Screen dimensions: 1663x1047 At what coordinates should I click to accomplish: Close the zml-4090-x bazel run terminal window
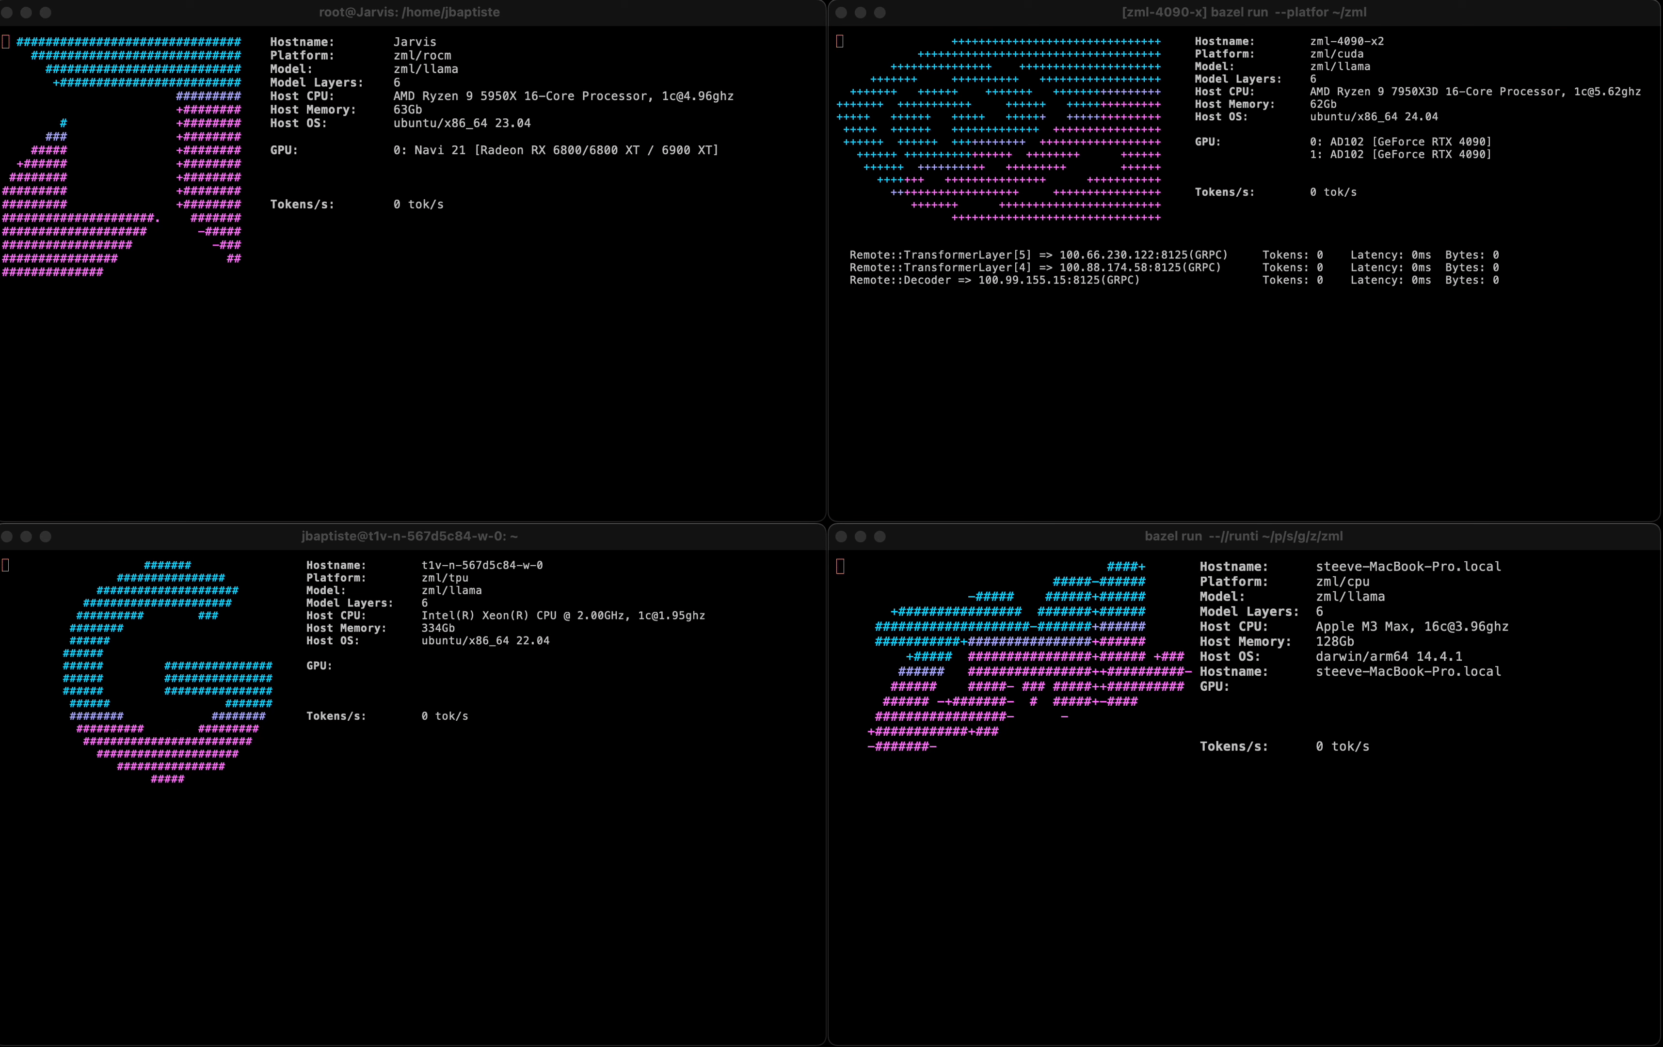[x=841, y=13]
